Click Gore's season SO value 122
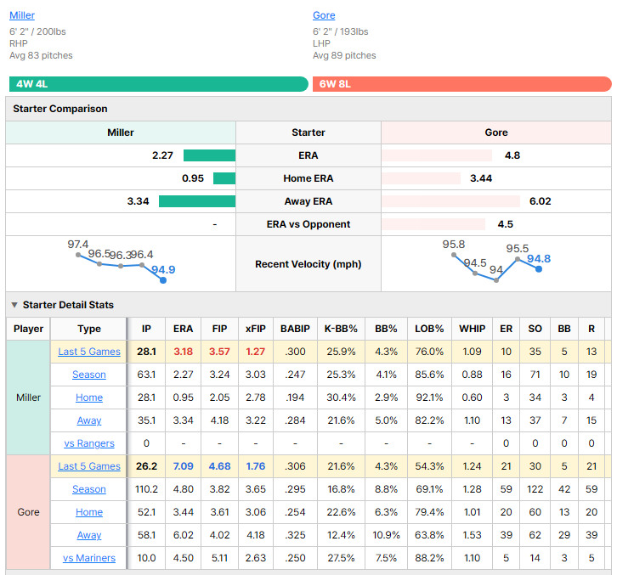 [x=535, y=489]
